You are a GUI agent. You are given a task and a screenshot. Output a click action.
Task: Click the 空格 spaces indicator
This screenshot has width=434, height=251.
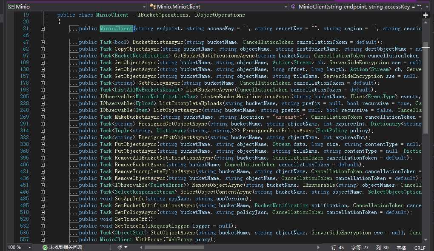pyautogui.click(x=401, y=248)
